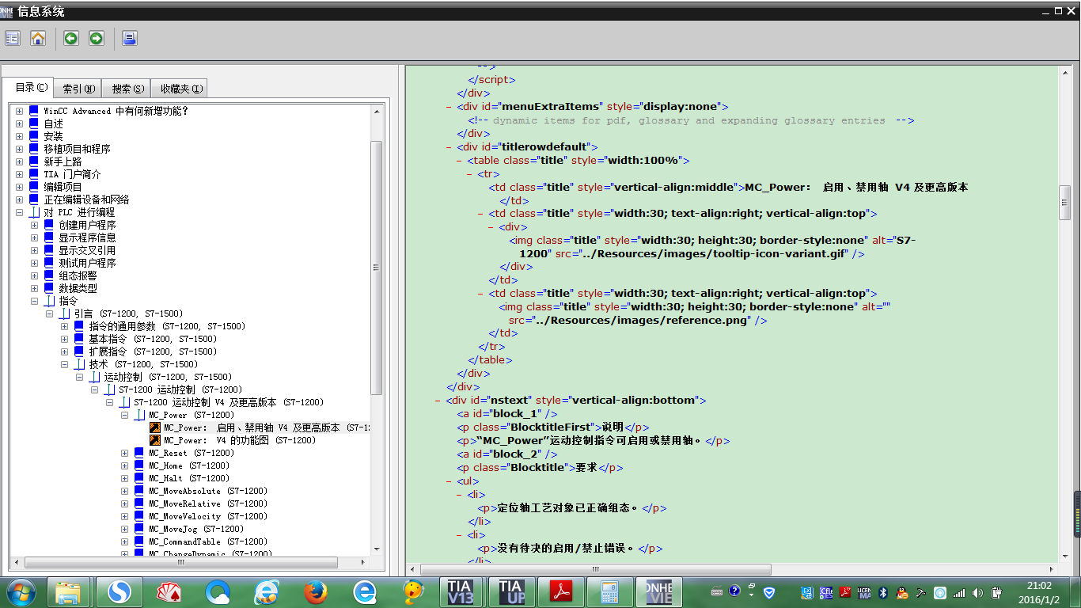Select the 显示程序信息 tree entry
The height and width of the screenshot is (608, 1081).
[87, 237]
